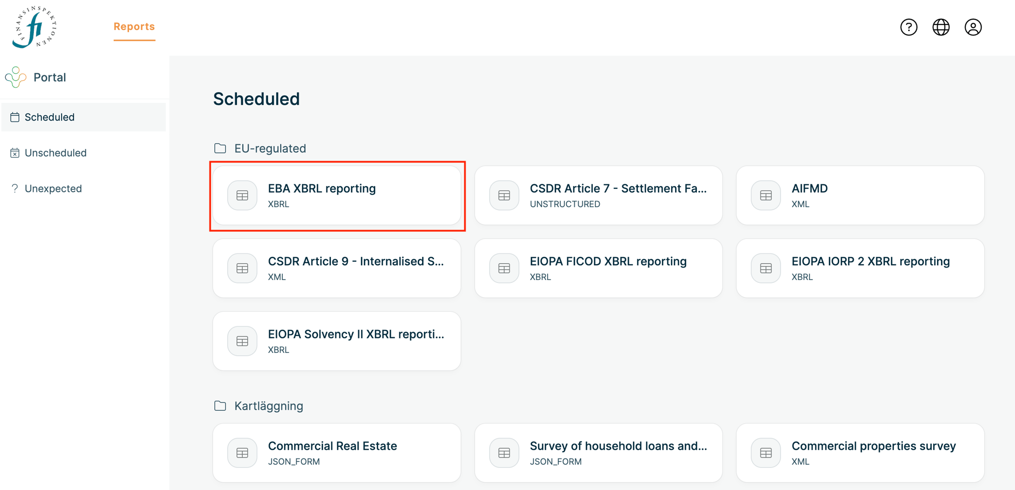Open Unscheduled in the sidebar

[55, 153]
